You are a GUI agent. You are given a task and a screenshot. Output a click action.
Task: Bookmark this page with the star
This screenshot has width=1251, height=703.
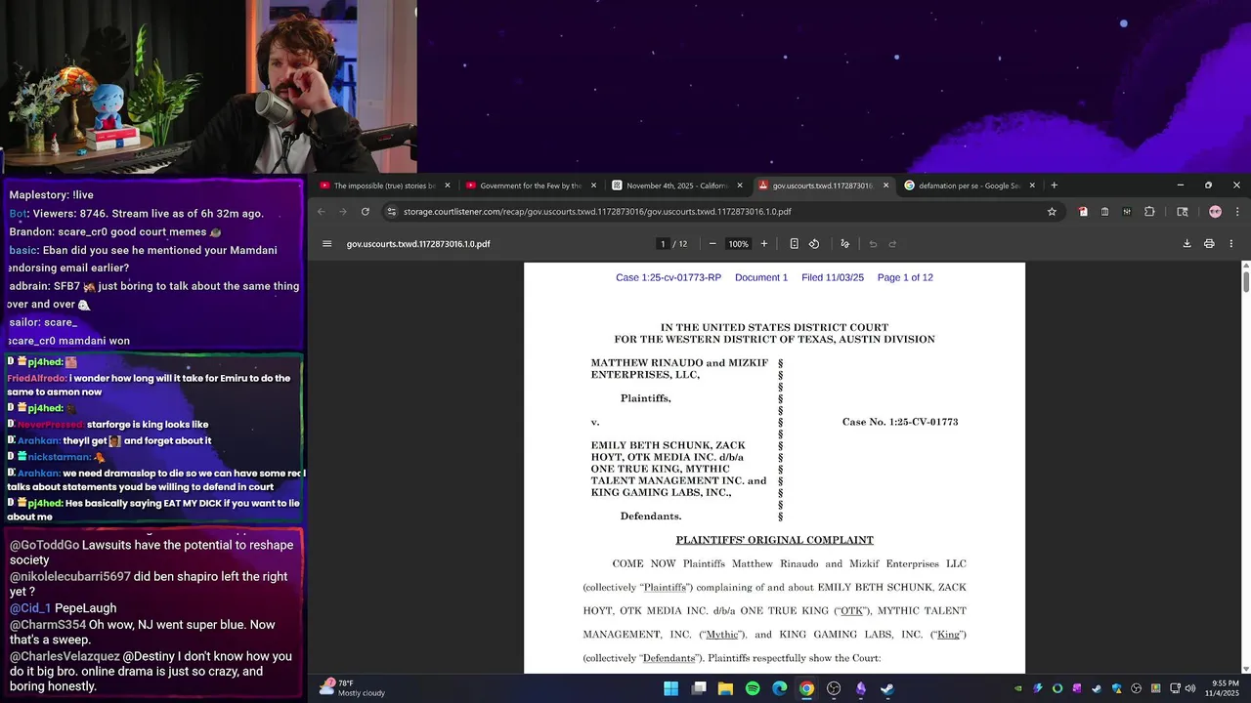tap(1052, 212)
